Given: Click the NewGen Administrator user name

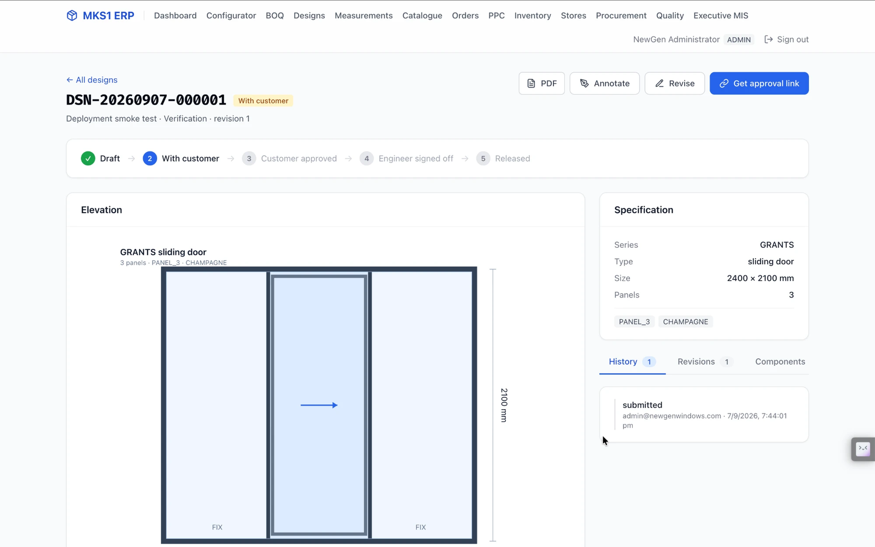Looking at the screenshot, I should point(676,39).
